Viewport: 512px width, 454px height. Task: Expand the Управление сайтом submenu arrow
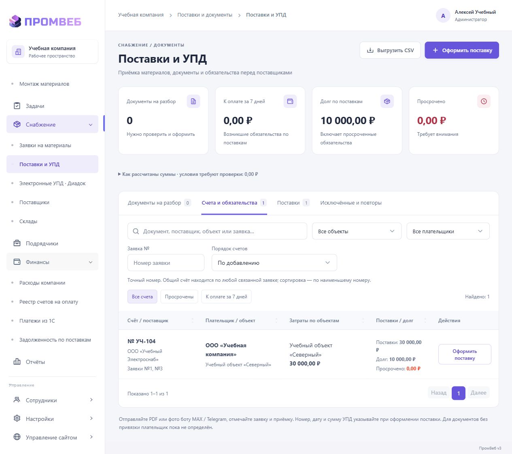pyautogui.click(x=91, y=437)
